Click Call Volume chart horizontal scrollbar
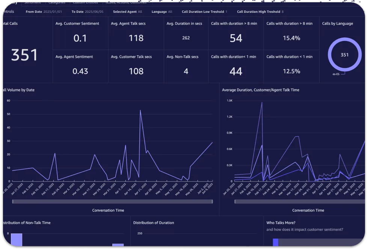Image resolution: width=368 pixels, height=250 pixels. coord(112,202)
